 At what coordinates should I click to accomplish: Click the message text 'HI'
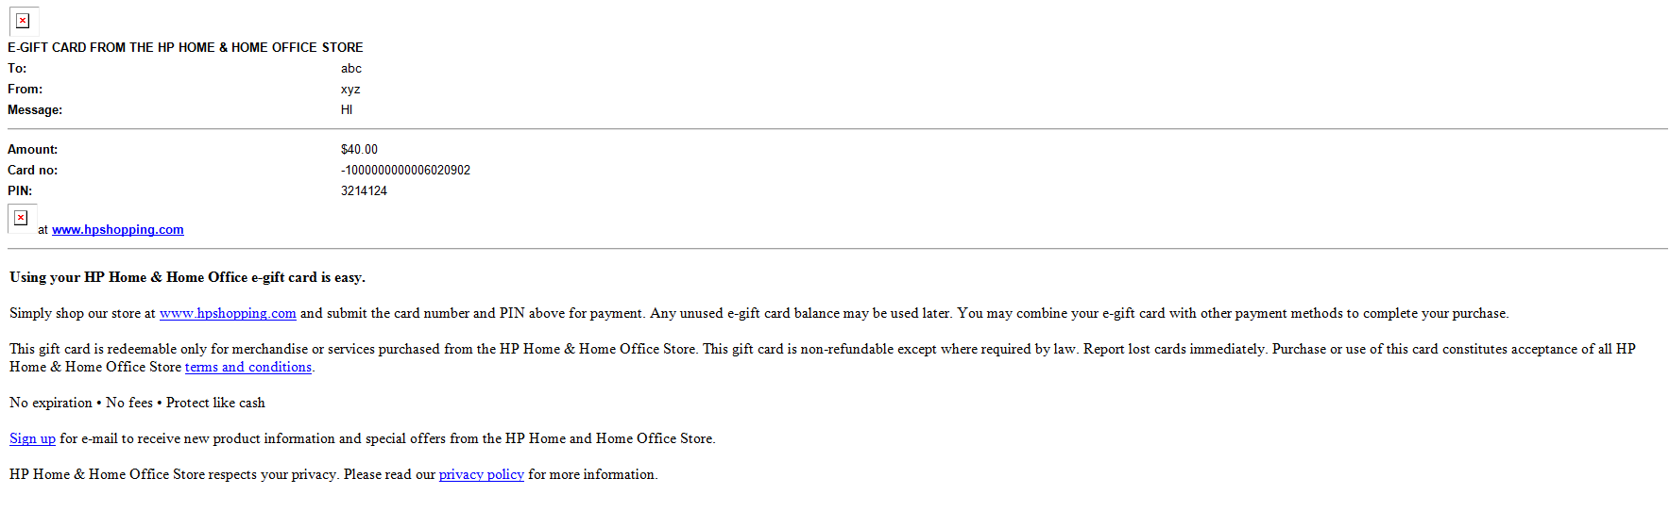347,110
